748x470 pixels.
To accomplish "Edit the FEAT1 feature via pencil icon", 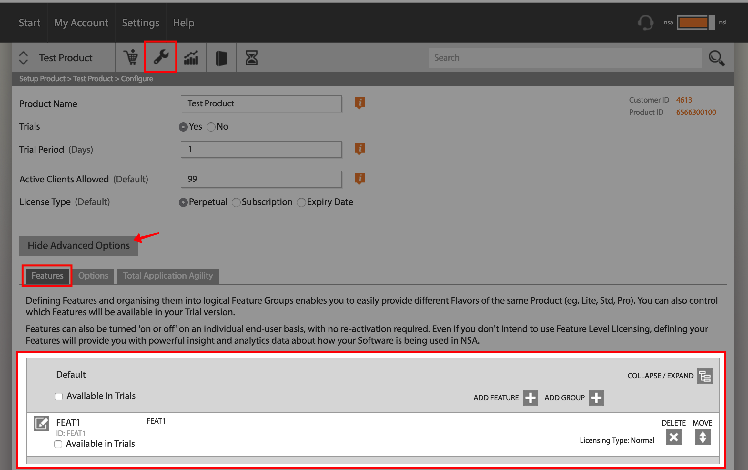I will (41, 423).
